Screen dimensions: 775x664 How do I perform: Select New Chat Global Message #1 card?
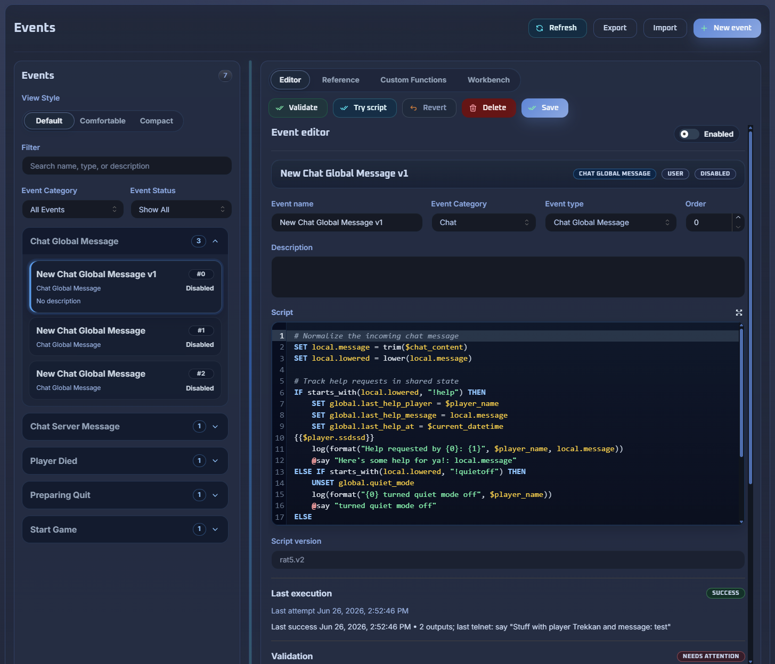(126, 337)
